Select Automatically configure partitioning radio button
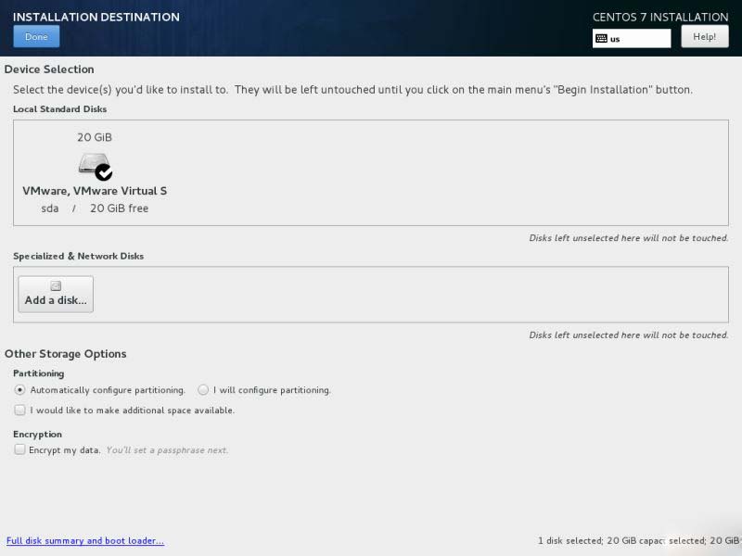The height and width of the screenshot is (556, 742). pos(19,390)
